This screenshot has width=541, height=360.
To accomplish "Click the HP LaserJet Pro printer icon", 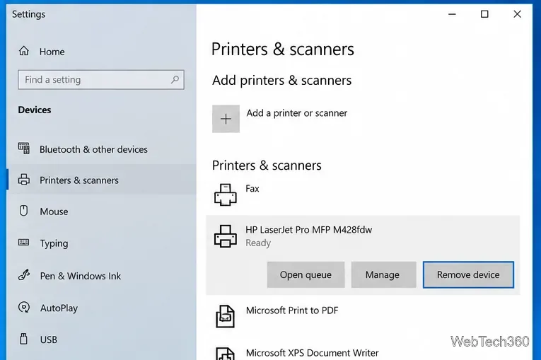I will click(226, 236).
